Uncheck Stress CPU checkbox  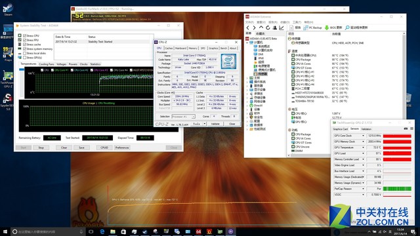pyautogui.click(x=25, y=35)
